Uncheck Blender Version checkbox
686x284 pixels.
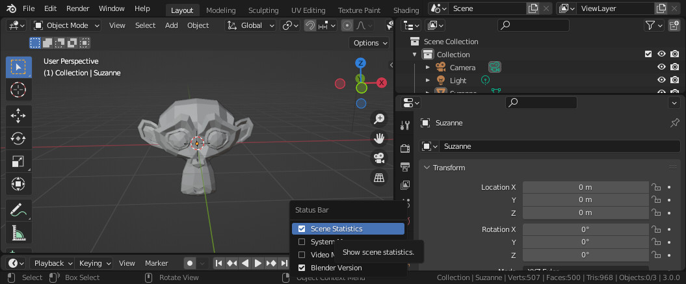(x=302, y=267)
